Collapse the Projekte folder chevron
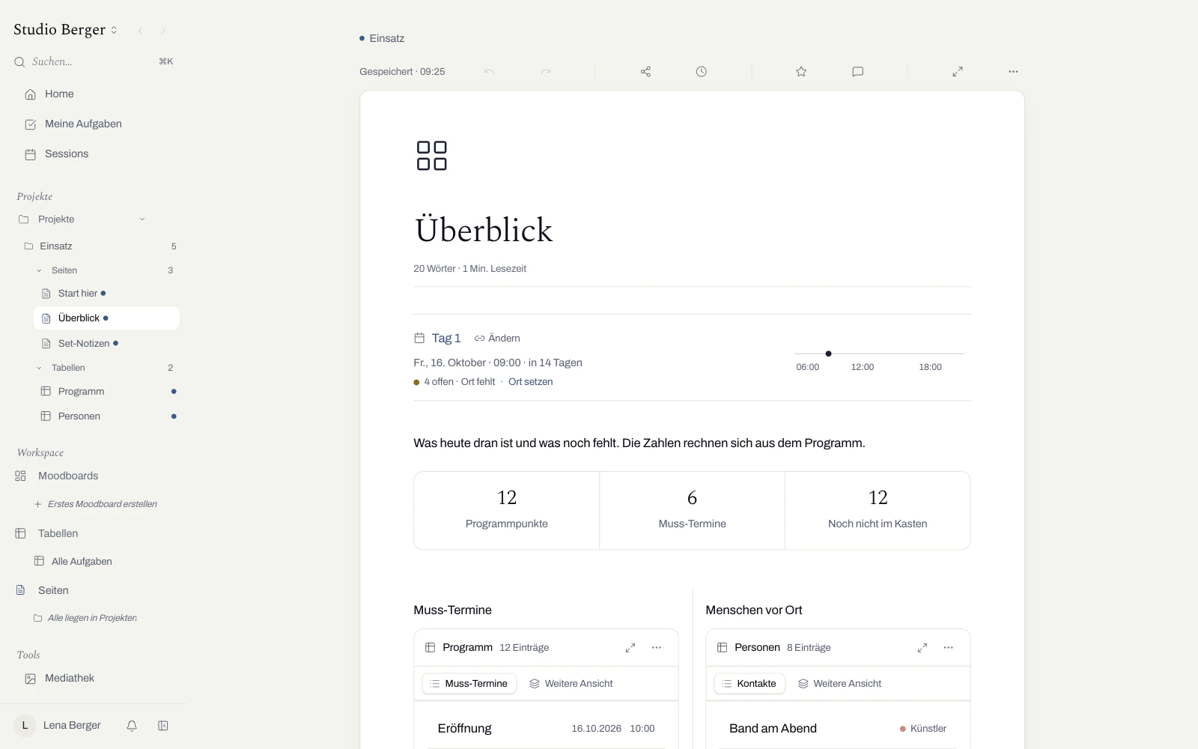This screenshot has height=749, width=1198. pyautogui.click(x=142, y=219)
